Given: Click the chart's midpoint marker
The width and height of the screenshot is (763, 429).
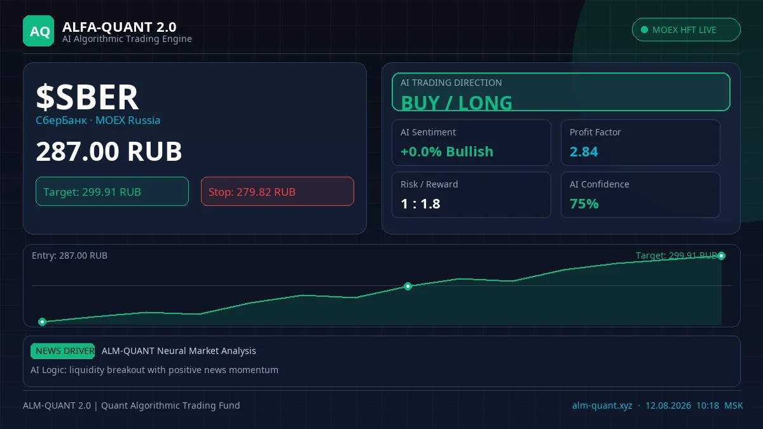Looking at the screenshot, I should tap(408, 286).
